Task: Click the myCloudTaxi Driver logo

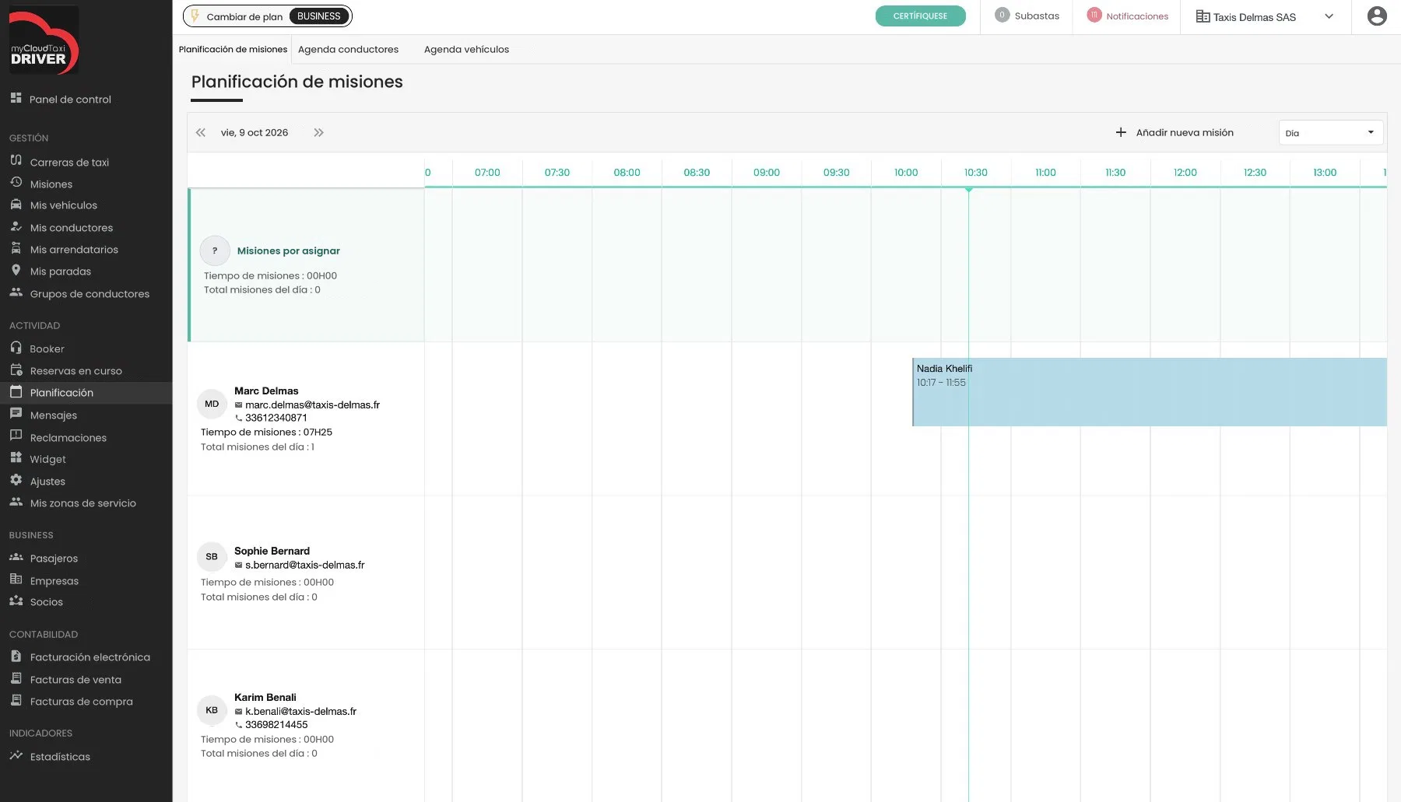Action: tap(44, 40)
